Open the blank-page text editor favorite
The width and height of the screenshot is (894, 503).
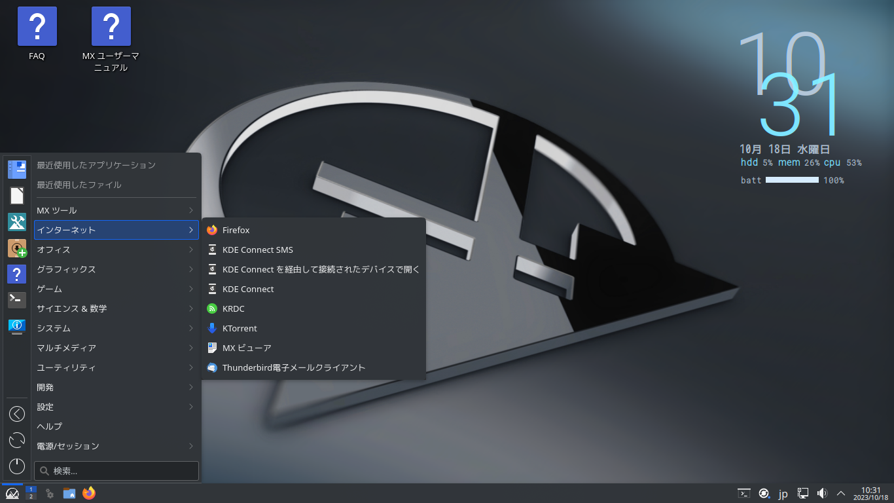pyautogui.click(x=17, y=195)
